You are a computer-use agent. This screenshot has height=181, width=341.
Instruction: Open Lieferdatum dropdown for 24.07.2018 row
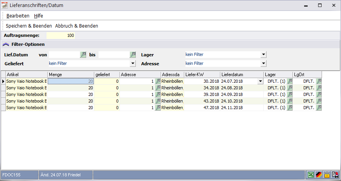pyautogui.click(x=260, y=82)
